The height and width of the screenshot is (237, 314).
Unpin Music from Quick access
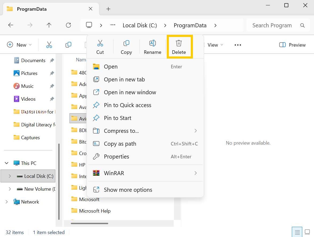[52, 86]
